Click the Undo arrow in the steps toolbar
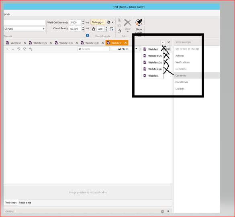This screenshot has height=217, width=235. tap(19, 49)
